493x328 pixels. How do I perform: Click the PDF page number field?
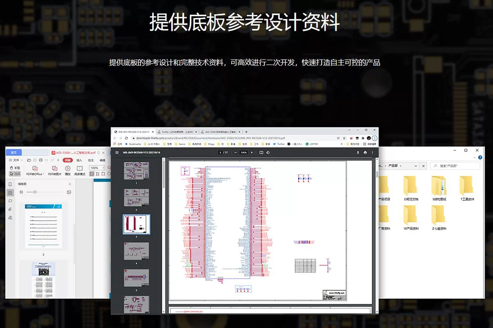tap(220, 152)
